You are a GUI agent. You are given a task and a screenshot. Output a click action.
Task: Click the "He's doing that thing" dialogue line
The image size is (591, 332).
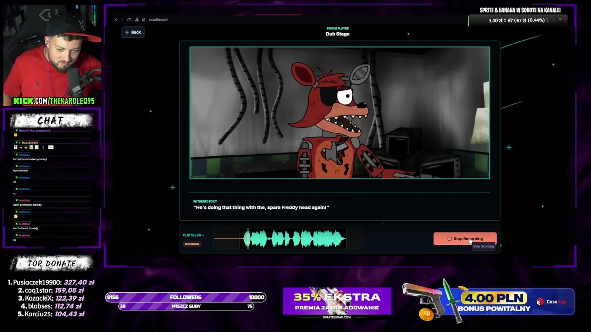click(261, 207)
